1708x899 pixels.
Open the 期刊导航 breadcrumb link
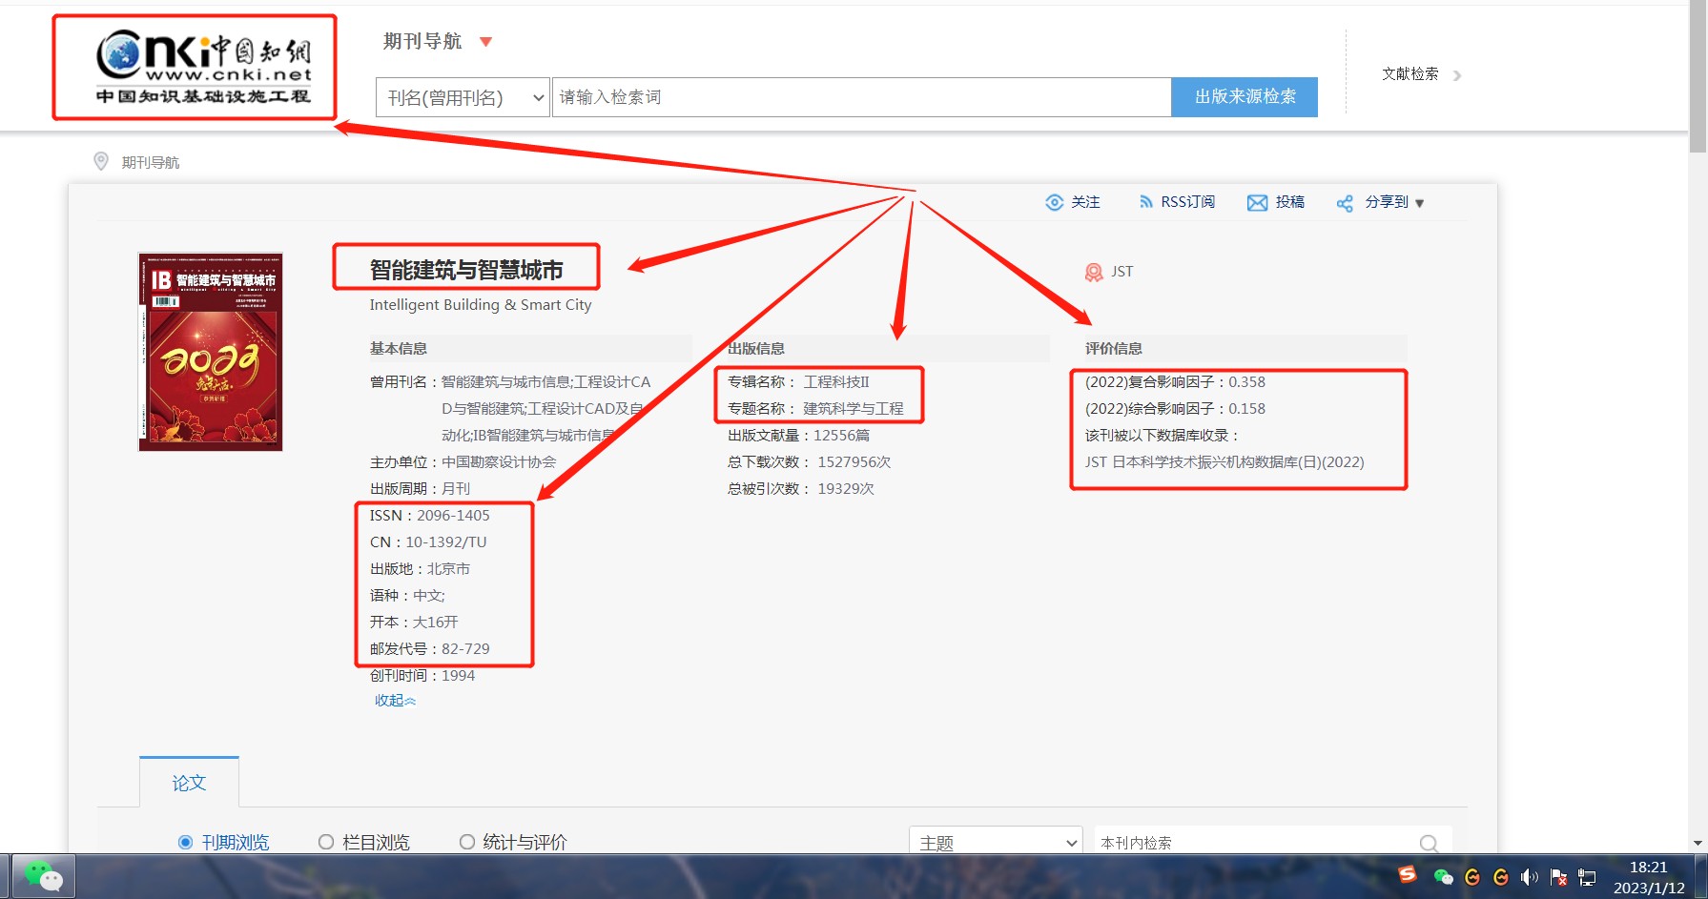[151, 162]
